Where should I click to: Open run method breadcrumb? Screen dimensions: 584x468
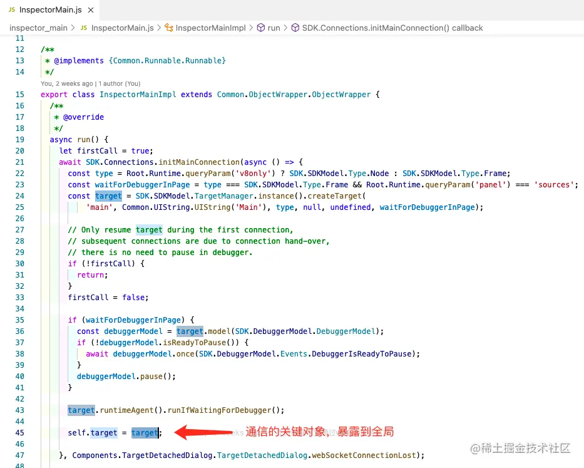tap(274, 28)
